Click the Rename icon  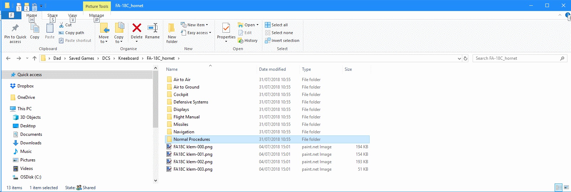pos(153,28)
